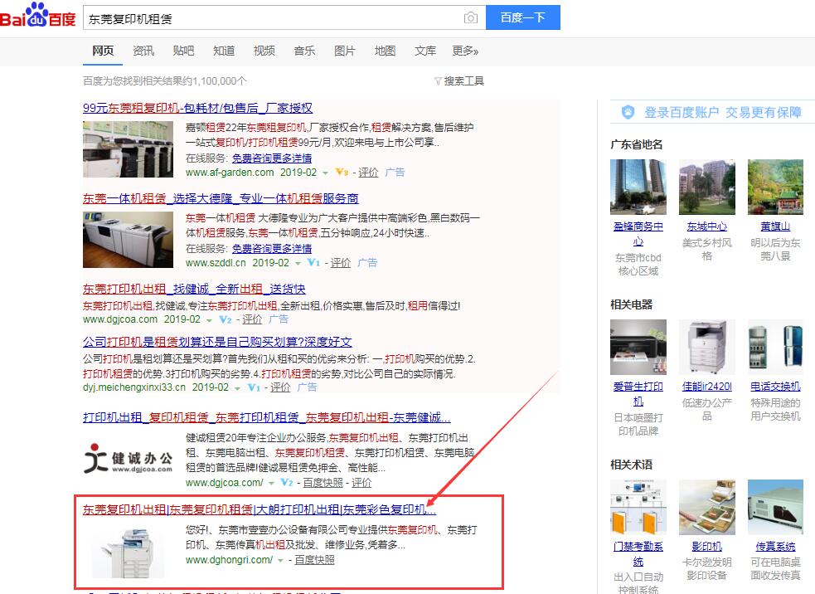Open the 免费咨询更多详情 link under af-garden result
The width and height of the screenshot is (815, 594).
tap(272, 158)
